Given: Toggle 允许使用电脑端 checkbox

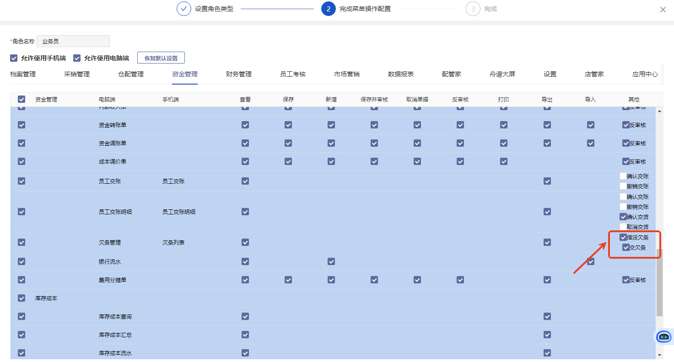Looking at the screenshot, I should pyautogui.click(x=77, y=58).
